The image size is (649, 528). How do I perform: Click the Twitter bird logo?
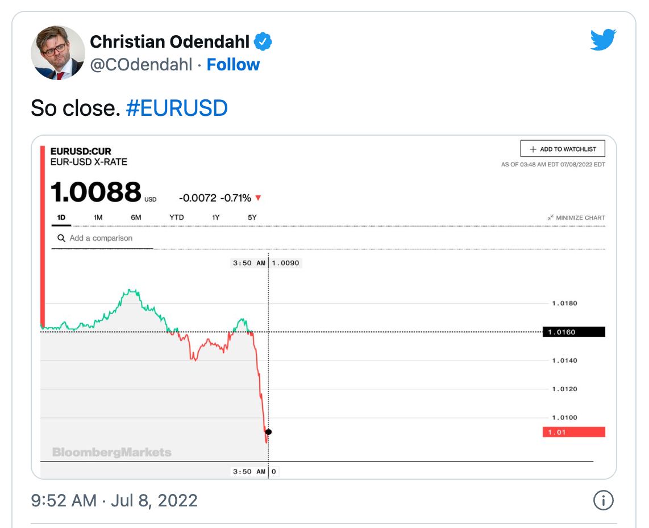point(603,40)
